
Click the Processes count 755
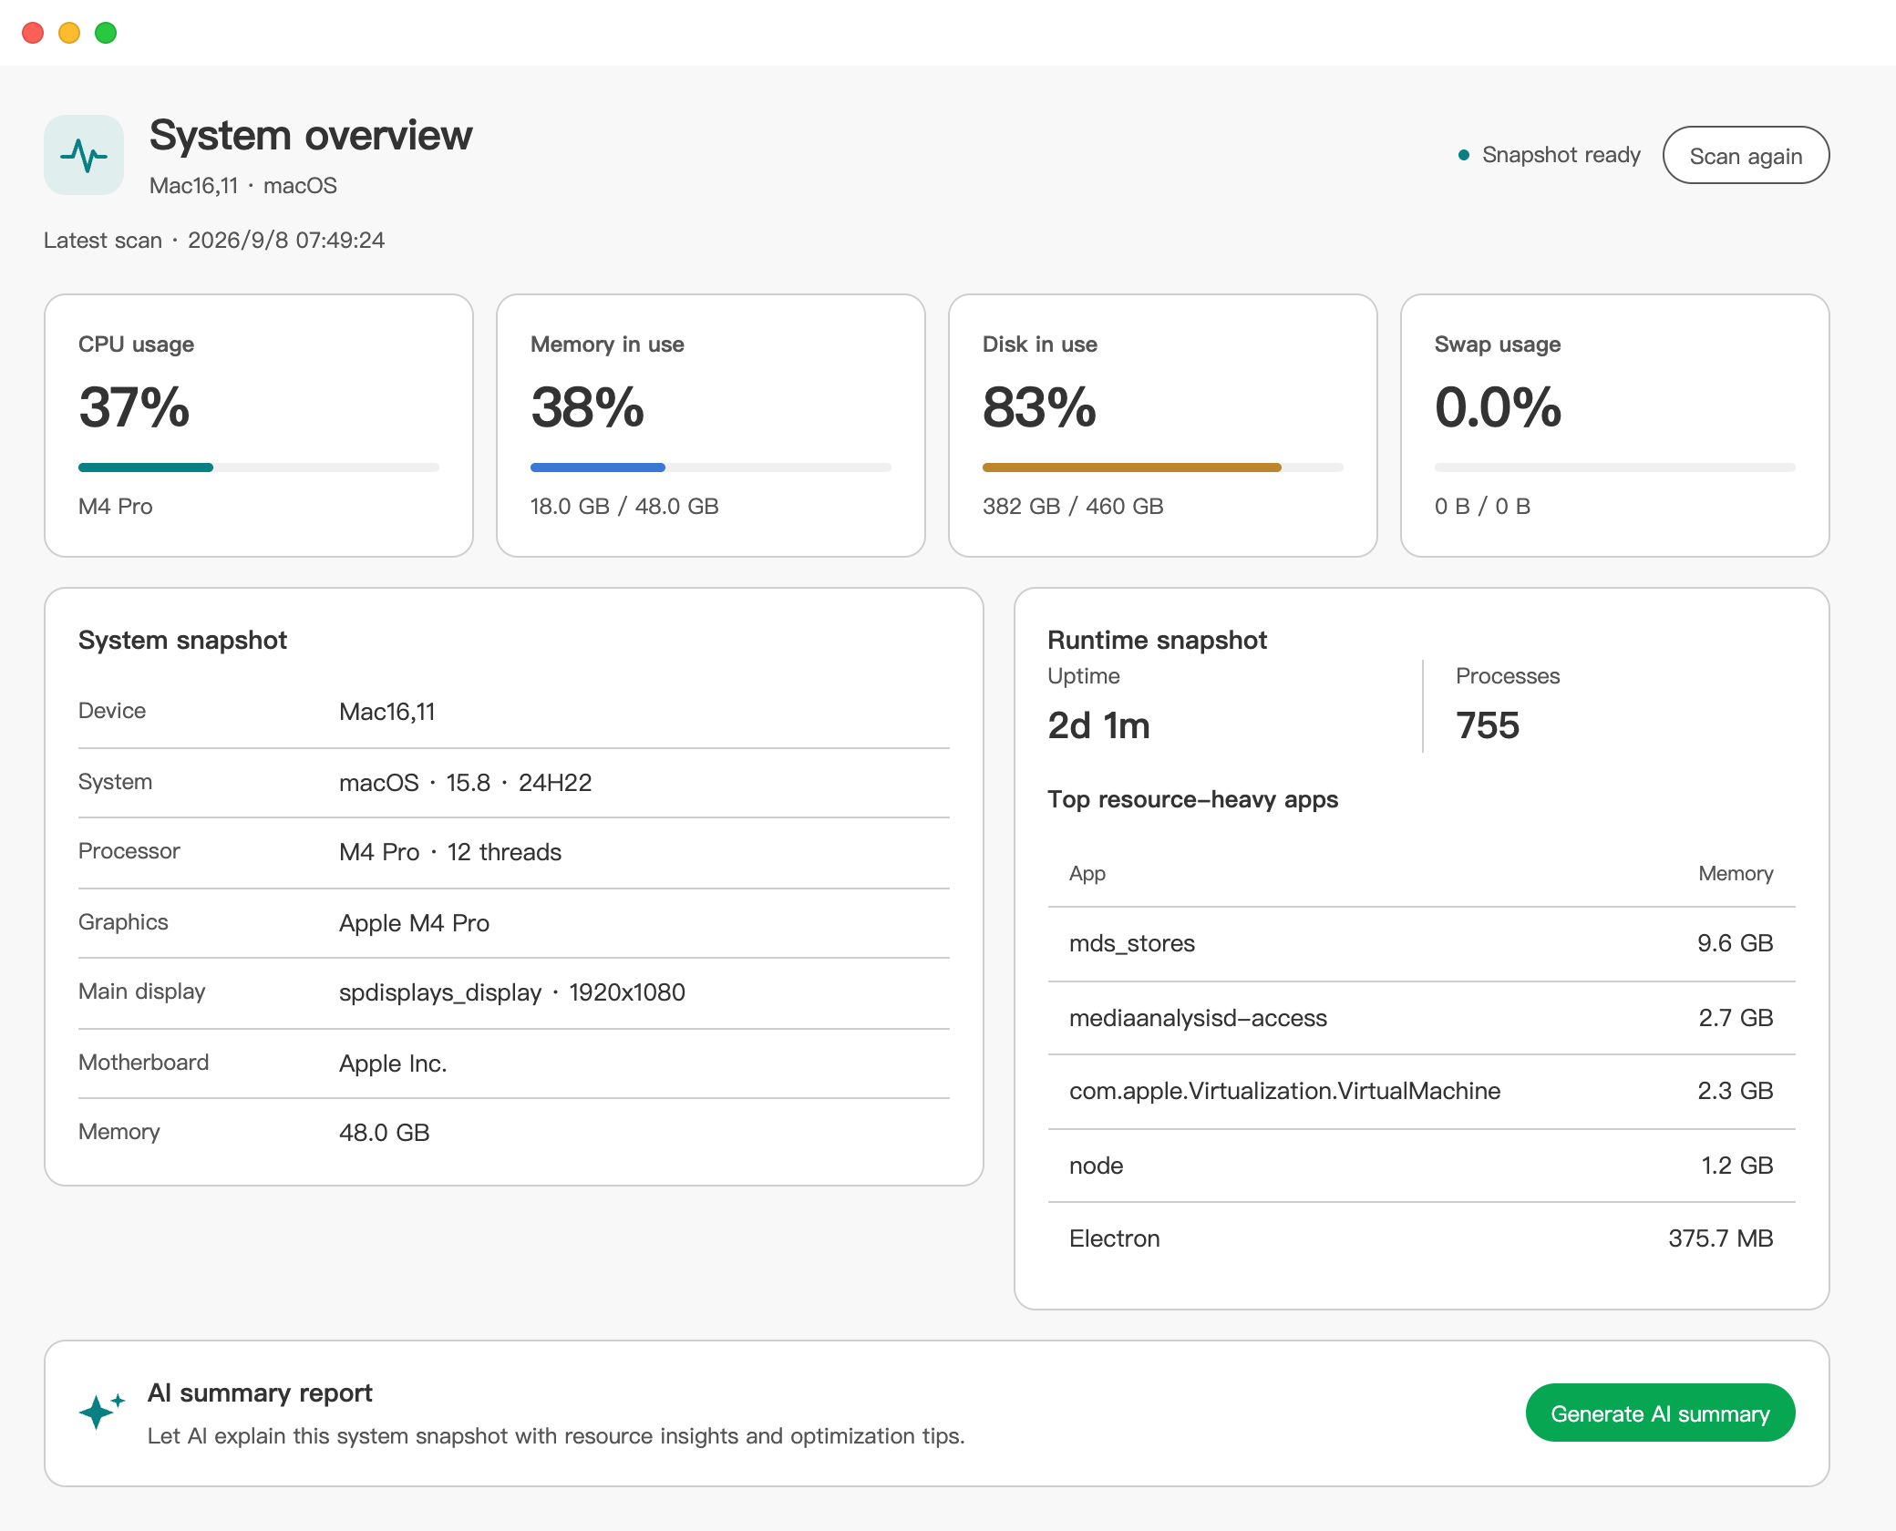tap(1488, 725)
